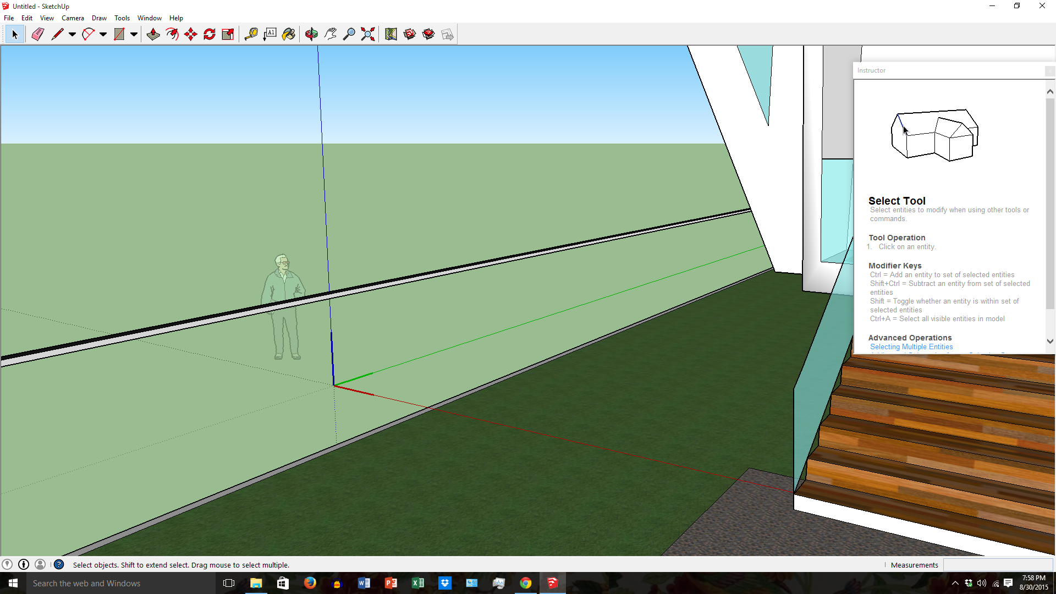Click the Add Location map icon
This screenshot has height=594, width=1056.
coord(391,35)
